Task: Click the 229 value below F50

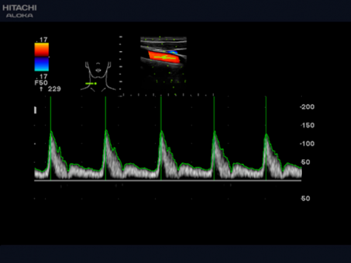Action: point(54,89)
